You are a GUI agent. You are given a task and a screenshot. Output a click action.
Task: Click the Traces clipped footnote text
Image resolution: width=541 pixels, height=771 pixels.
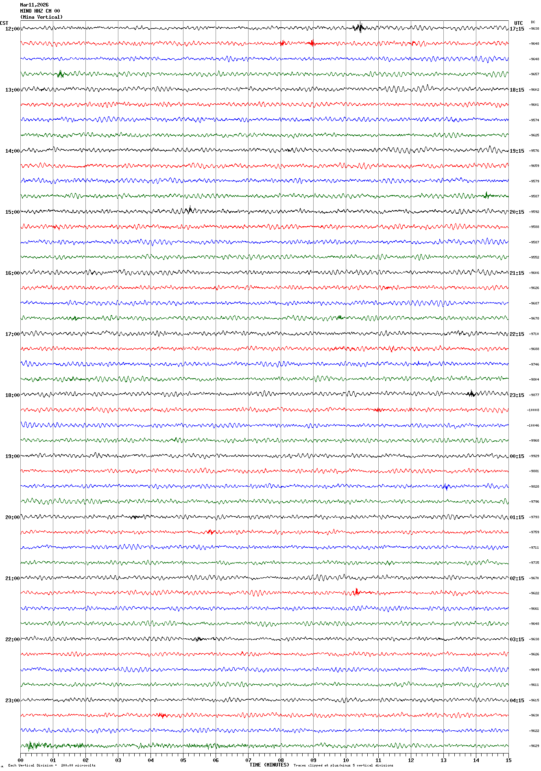point(343,765)
